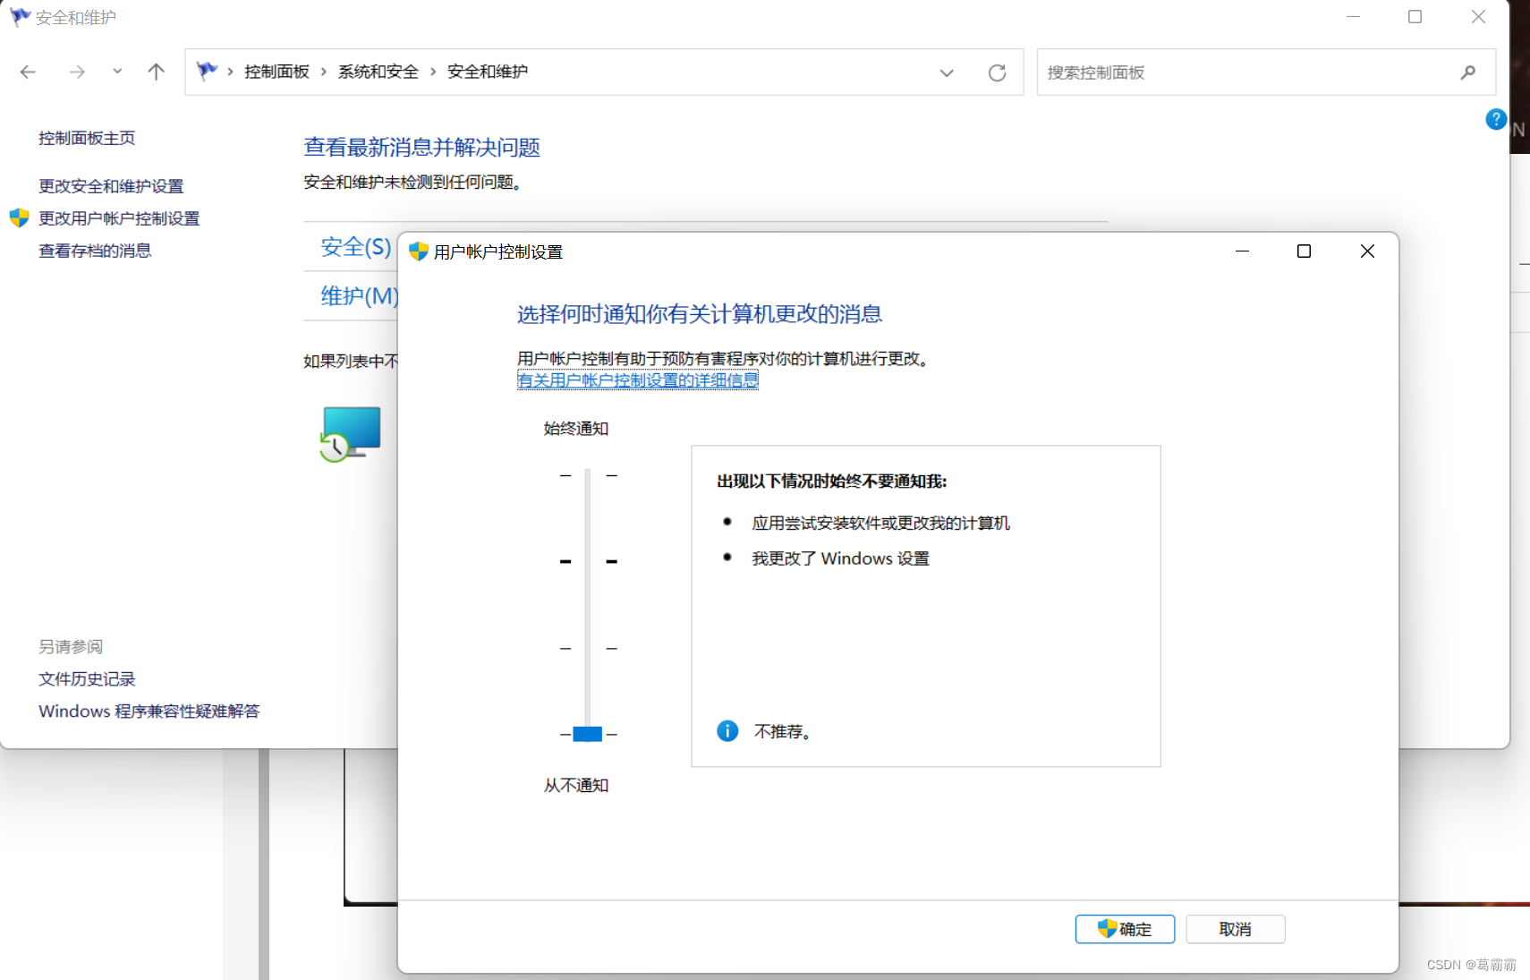This screenshot has width=1530, height=980.
Task: Open 更改用户帐户控制设置 link
Action: tap(119, 218)
